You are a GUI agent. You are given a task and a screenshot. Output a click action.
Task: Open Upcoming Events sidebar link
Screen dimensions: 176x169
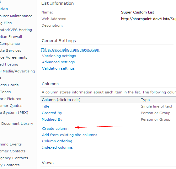(11, 144)
